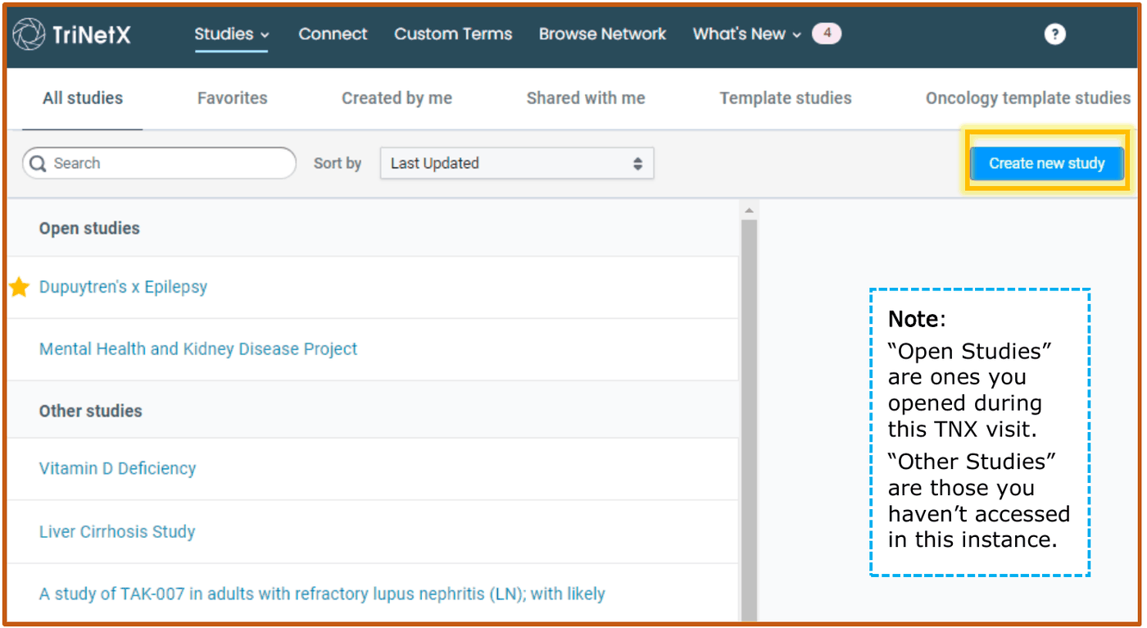Screen dimensions: 1147x628
Task: Open the TAK-007 lupus nephritis study
Action: 322,594
